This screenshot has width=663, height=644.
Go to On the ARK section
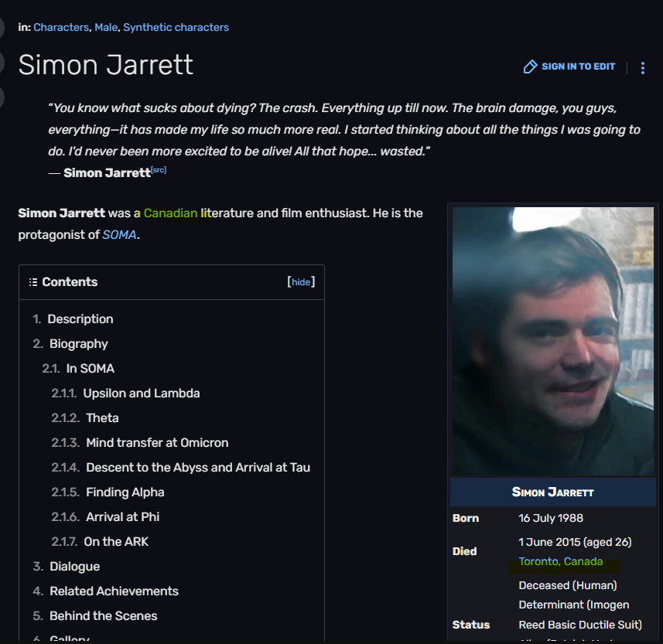tap(116, 542)
